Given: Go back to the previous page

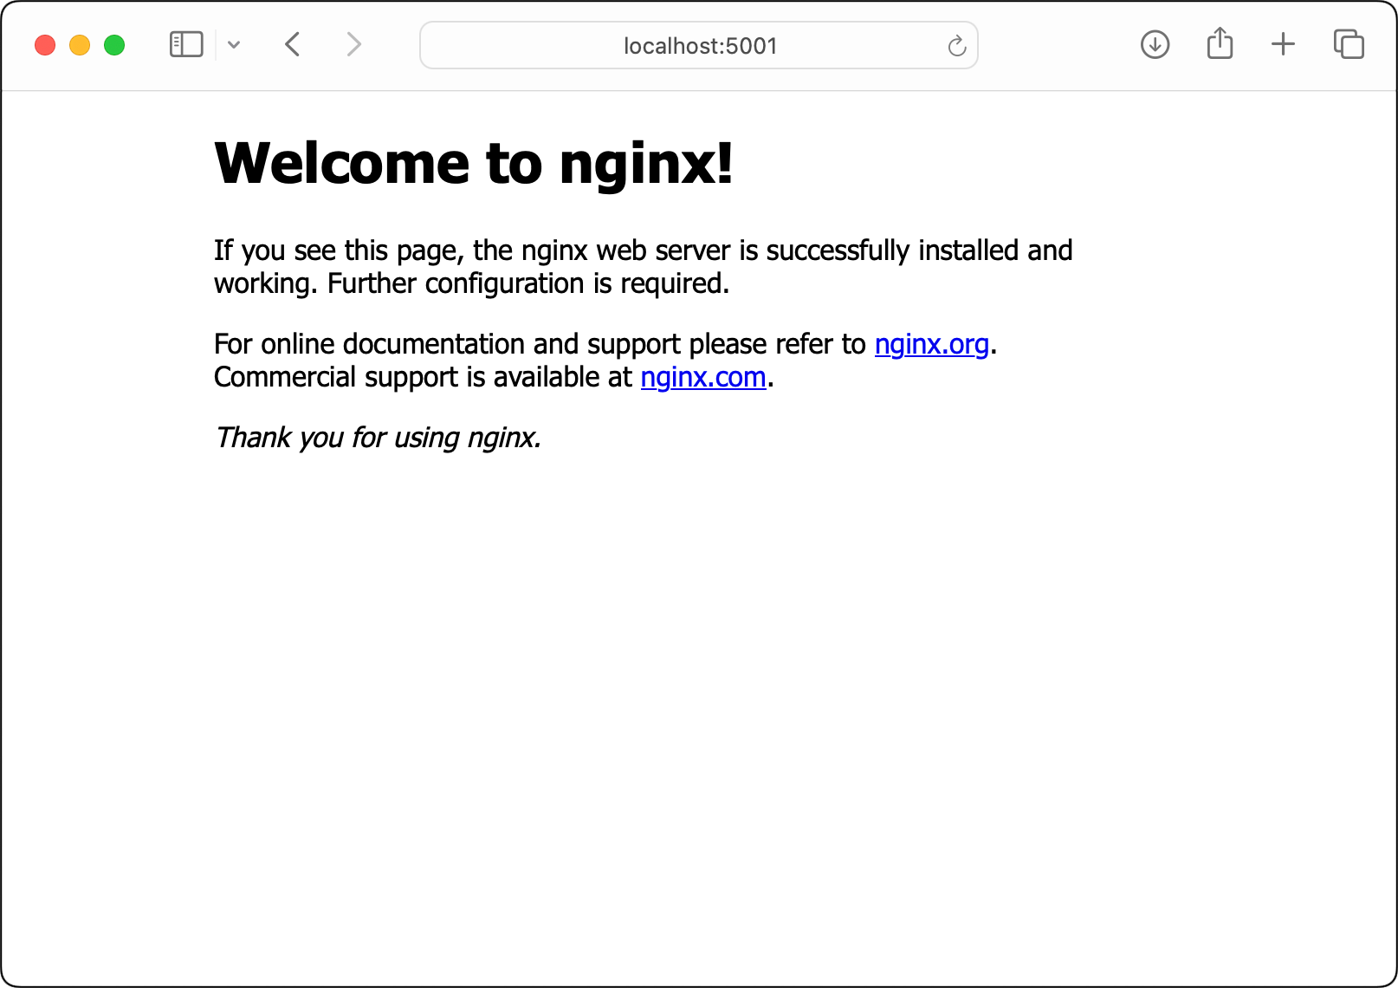Looking at the screenshot, I should [x=293, y=44].
